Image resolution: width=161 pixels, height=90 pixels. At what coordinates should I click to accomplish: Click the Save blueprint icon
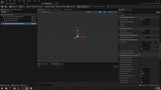coord(2,6)
